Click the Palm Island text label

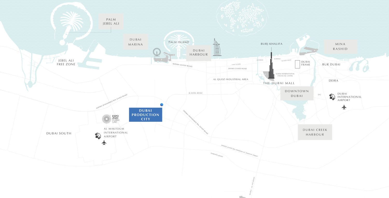click(x=179, y=42)
